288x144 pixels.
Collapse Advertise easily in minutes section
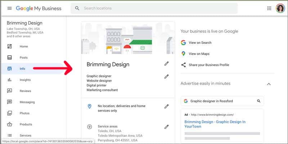pos(269,84)
